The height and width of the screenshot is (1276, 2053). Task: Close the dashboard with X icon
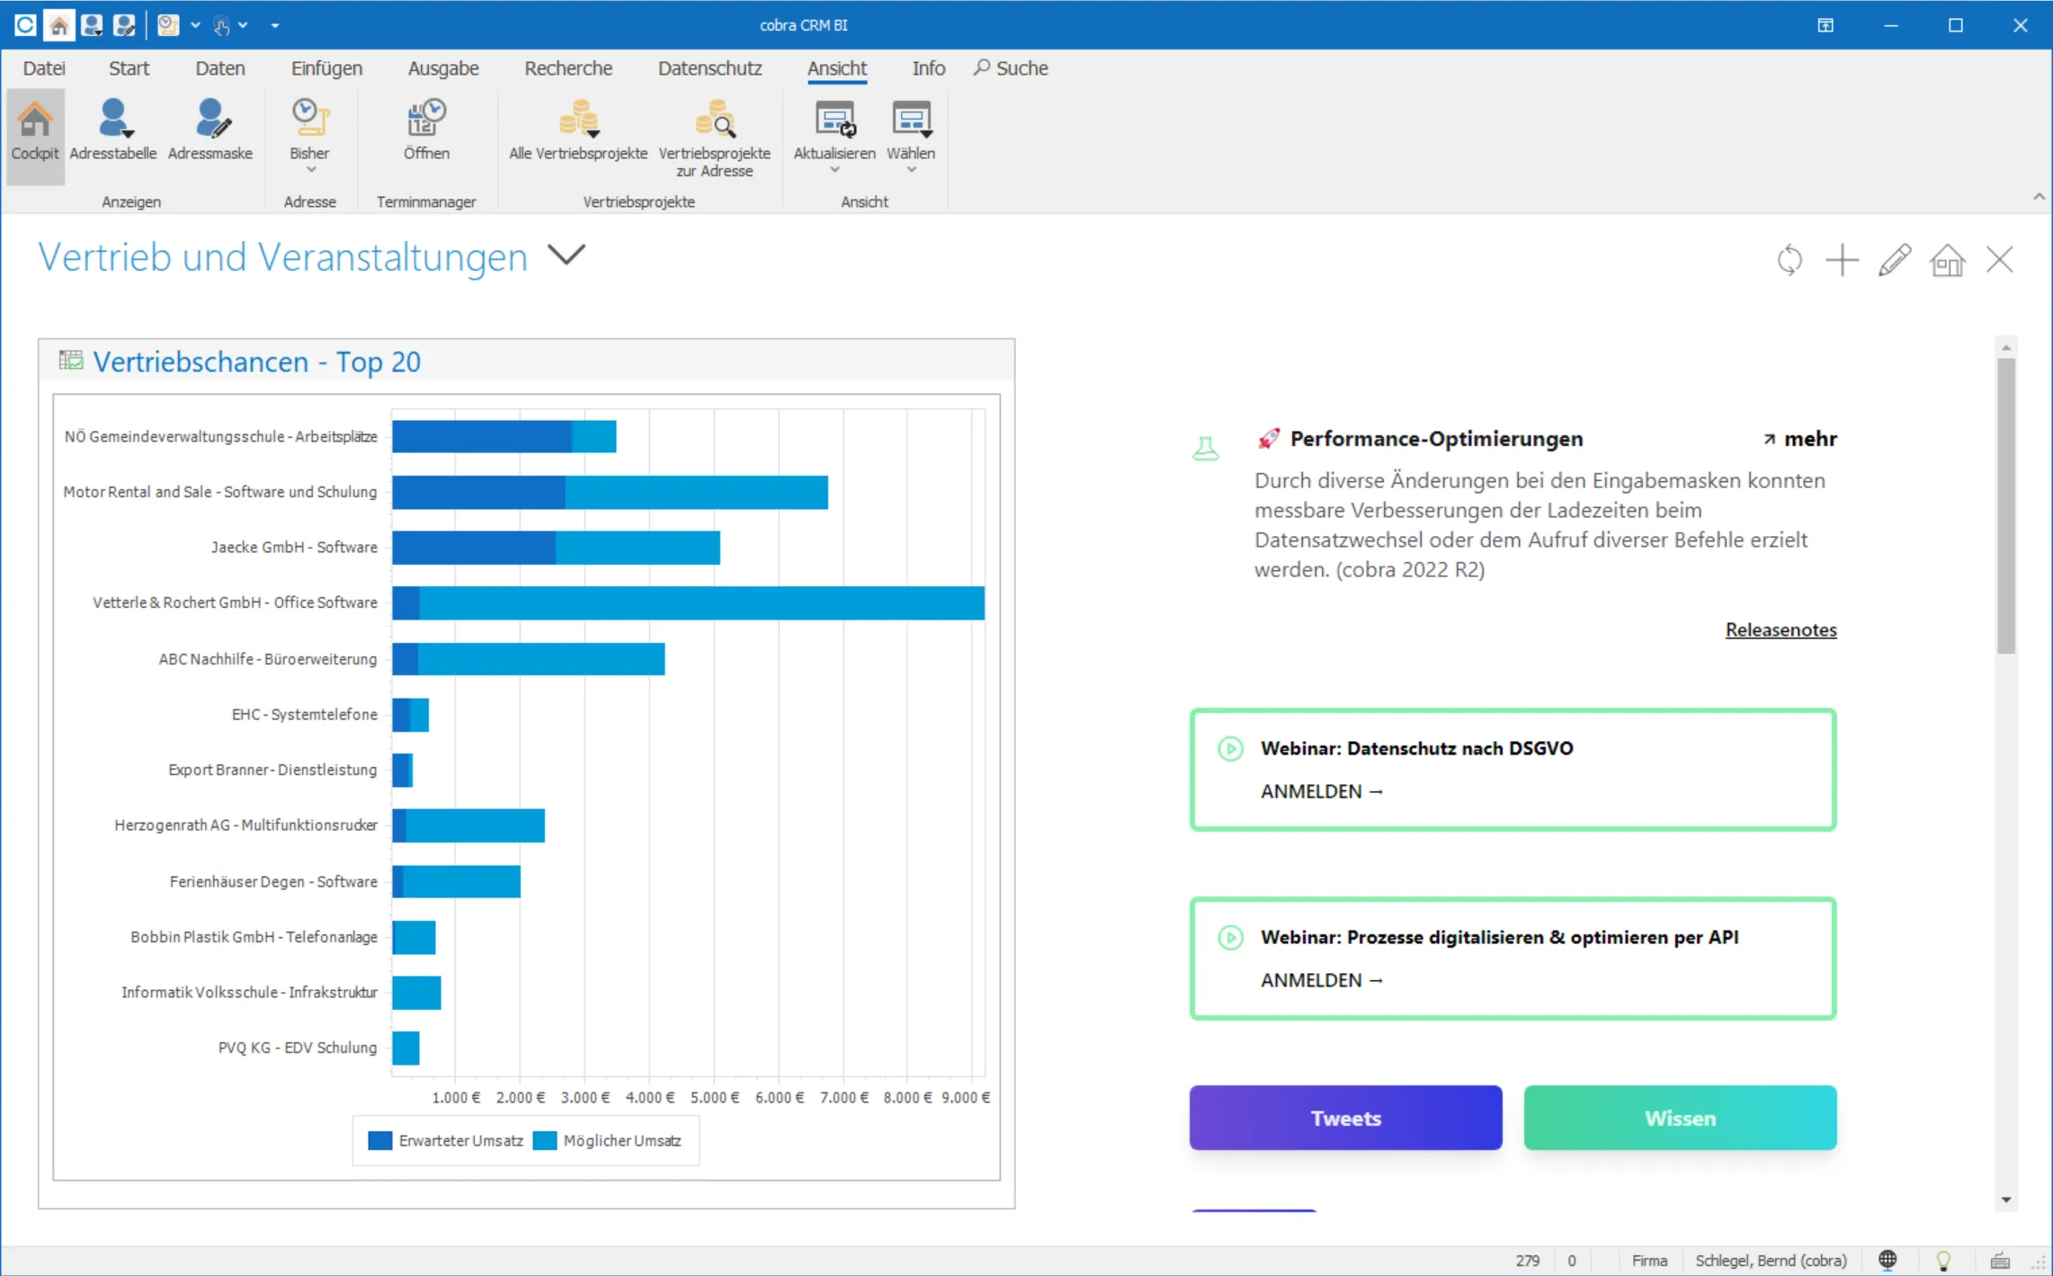click(1999, 260)
